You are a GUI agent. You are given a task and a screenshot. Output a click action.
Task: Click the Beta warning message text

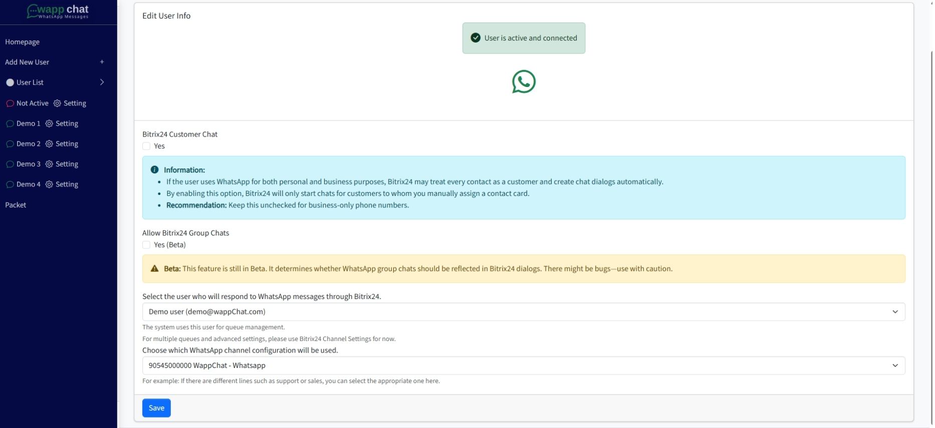tap(418, 268)
